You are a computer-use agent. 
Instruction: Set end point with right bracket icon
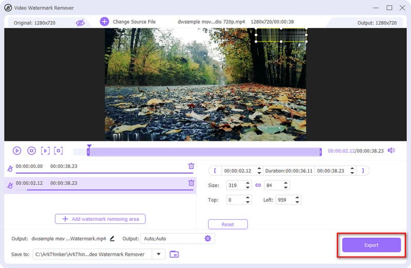point(363,171)
